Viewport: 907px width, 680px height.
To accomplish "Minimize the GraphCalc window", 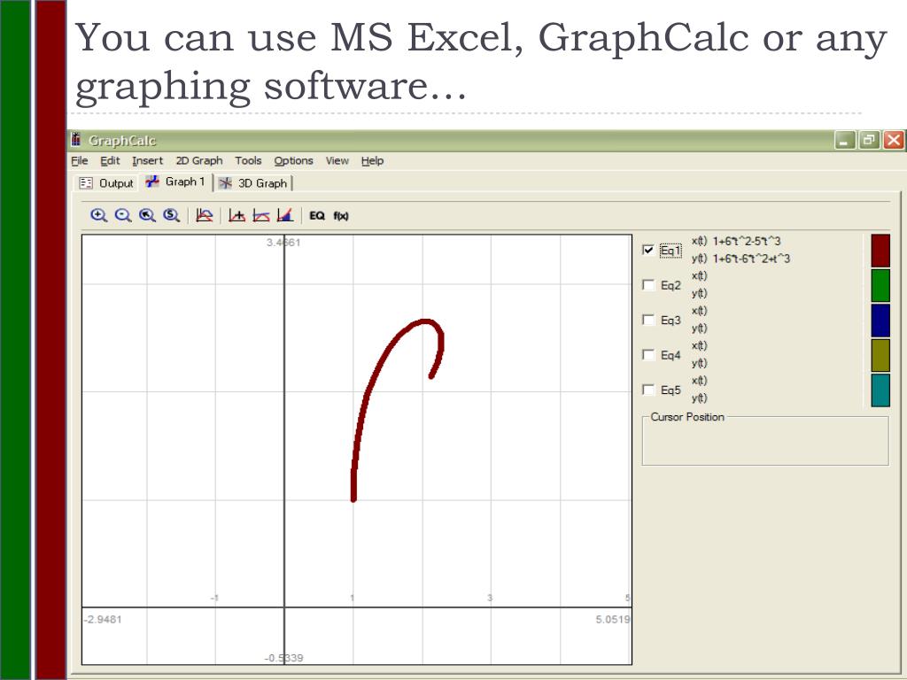I will 844,140.
